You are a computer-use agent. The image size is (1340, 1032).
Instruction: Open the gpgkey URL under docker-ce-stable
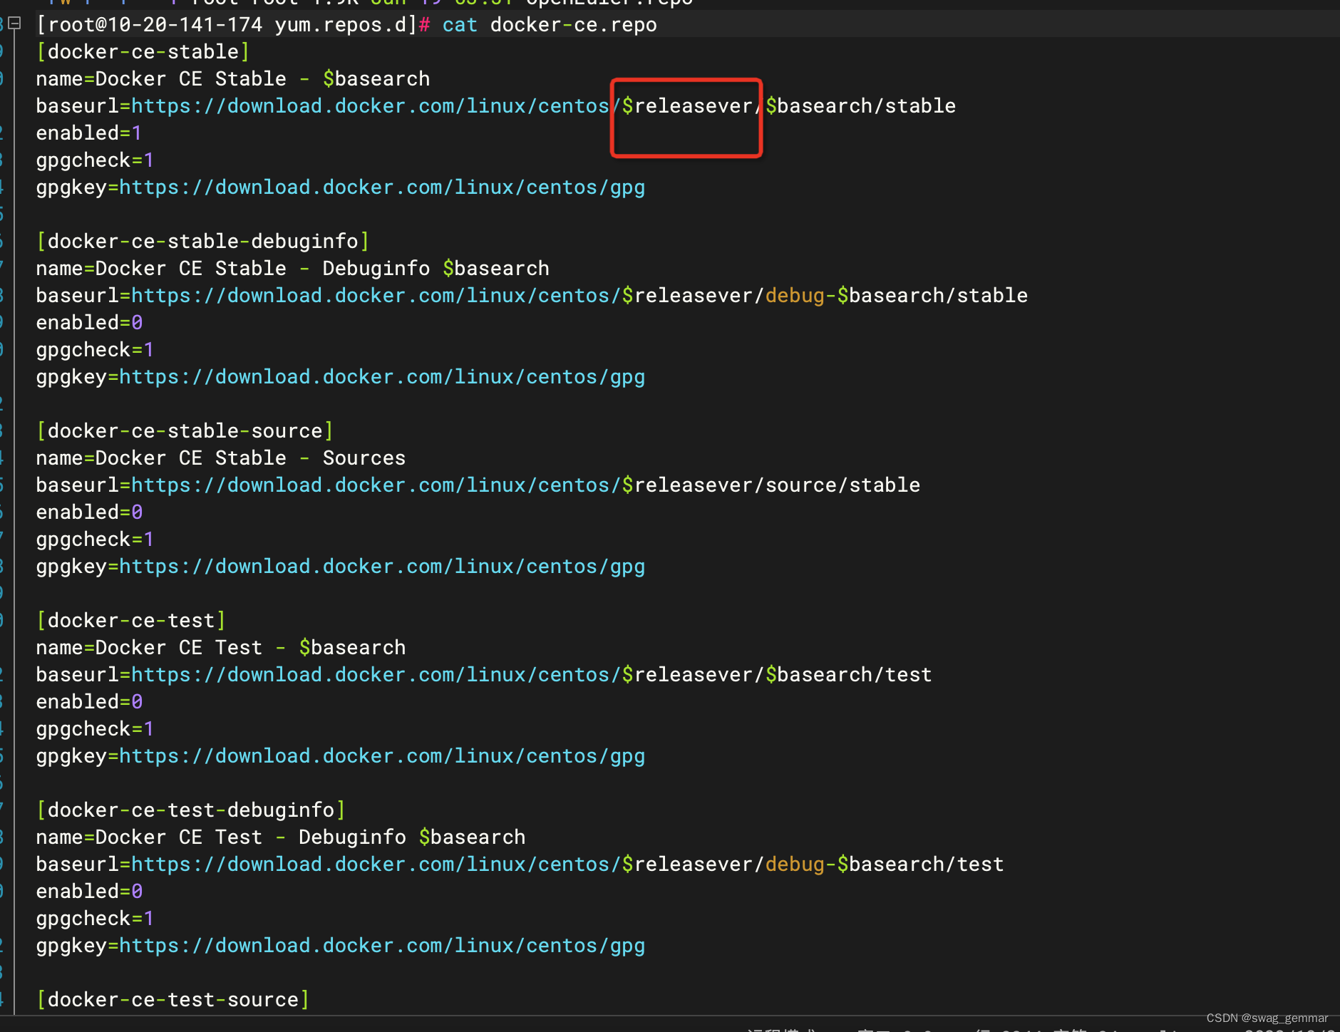coord(382,187)
